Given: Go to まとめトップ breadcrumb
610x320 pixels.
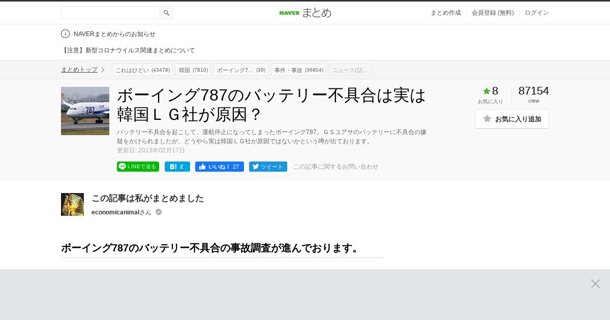Looking at the screenshot, I should click(79, 70).
